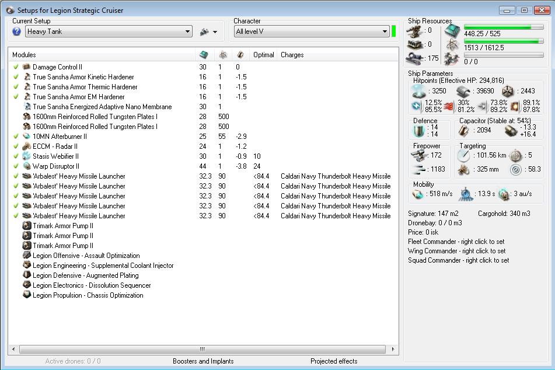This screenshot has width=555, height=370.
Task: Select the second 1600mm Reinforced Rolled Tungsten Plates I row
Action: (203, 127)
